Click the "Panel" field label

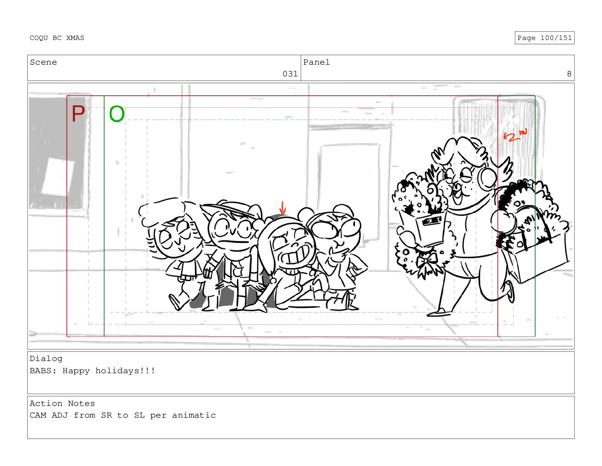click(317, 62)
